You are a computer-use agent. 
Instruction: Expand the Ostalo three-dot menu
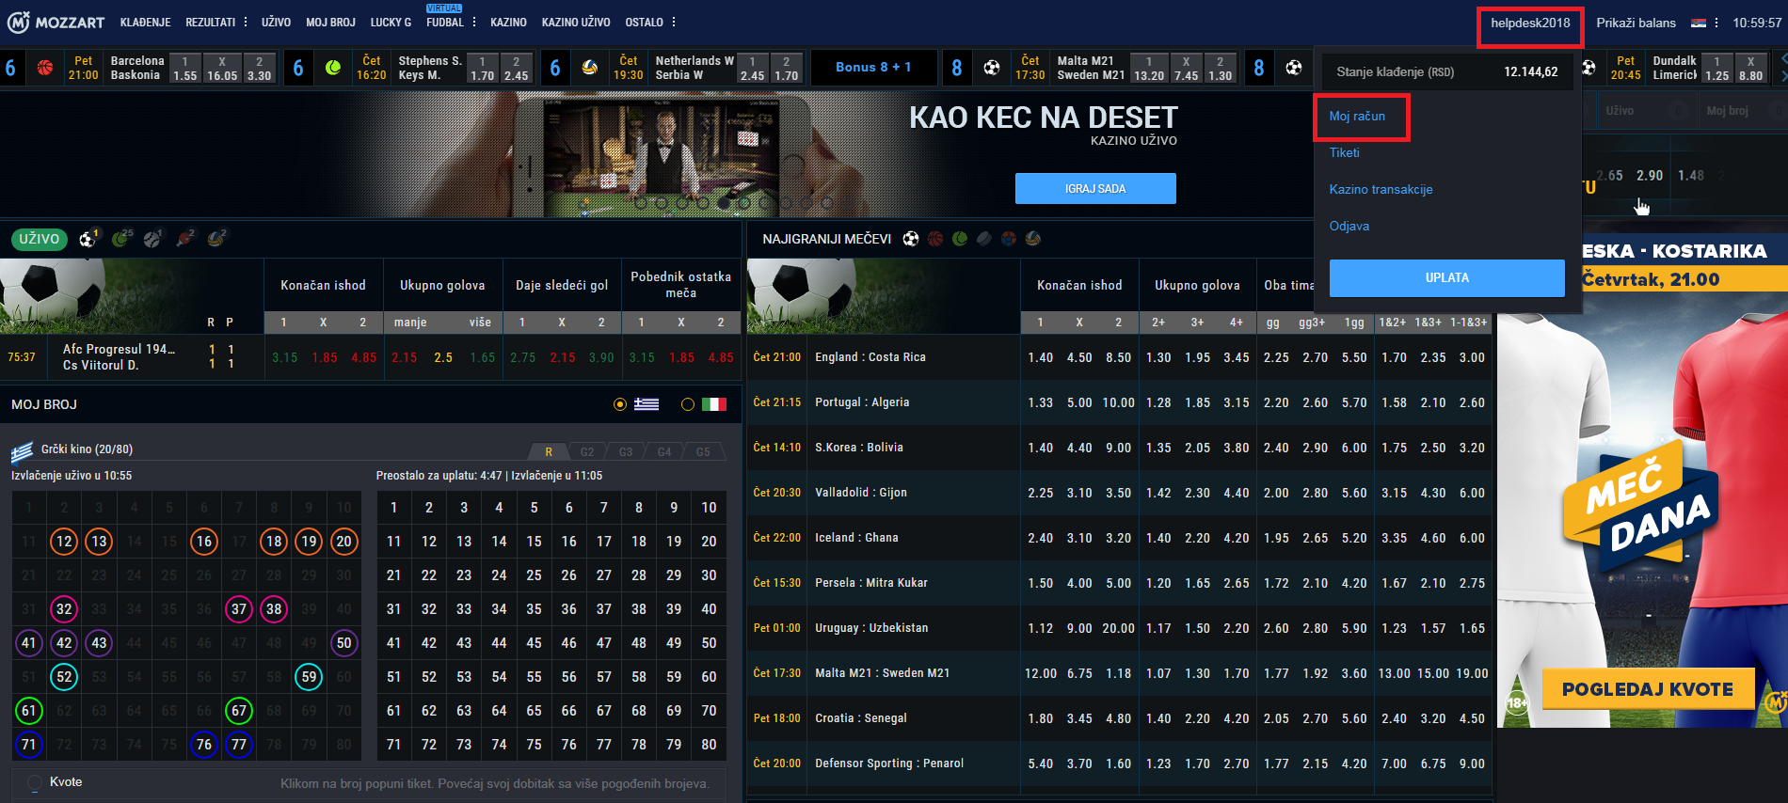click(x=674, y=22)
